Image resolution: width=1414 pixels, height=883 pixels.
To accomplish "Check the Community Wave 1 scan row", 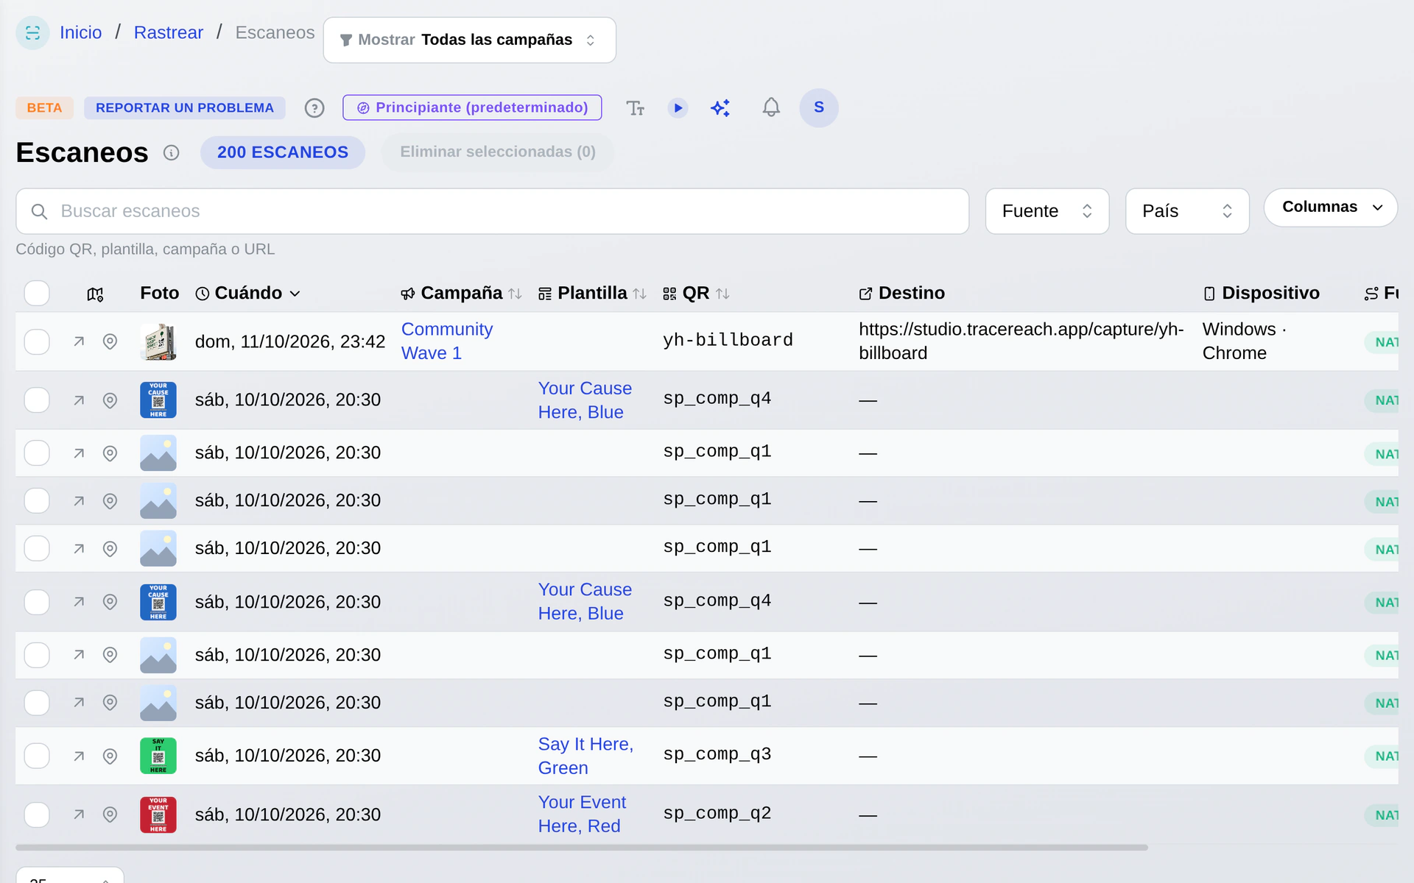I will (37, 341).
